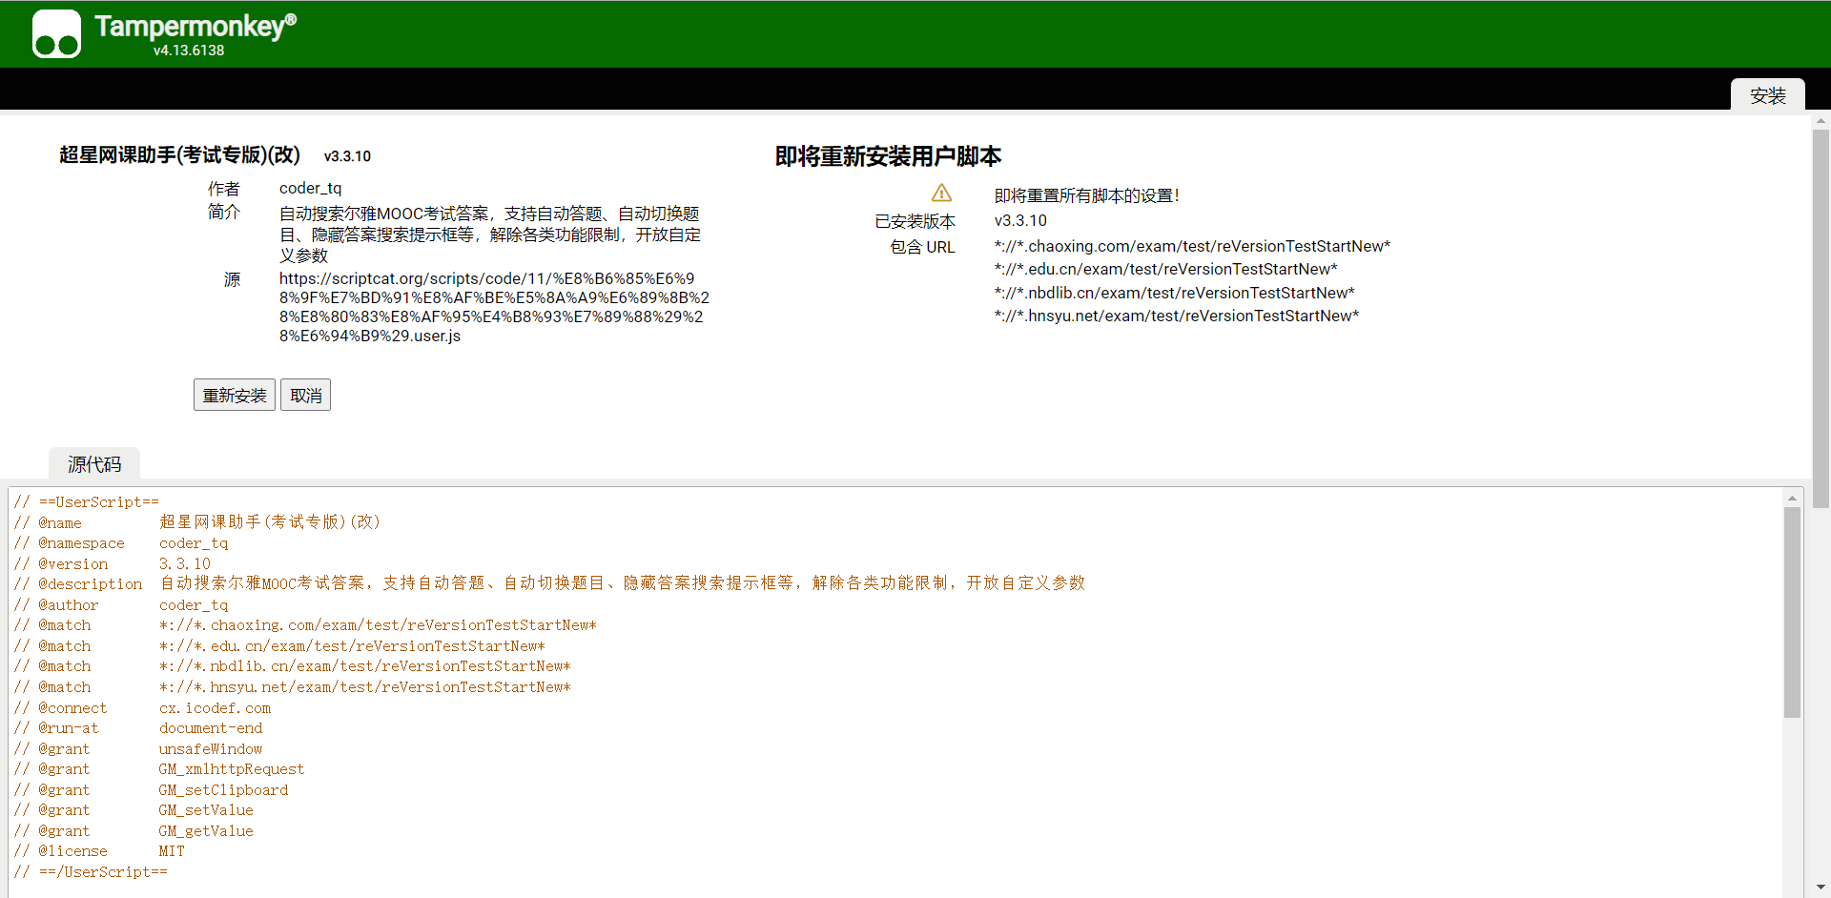Click the @match hnsyu.net code line

[292, 686]
